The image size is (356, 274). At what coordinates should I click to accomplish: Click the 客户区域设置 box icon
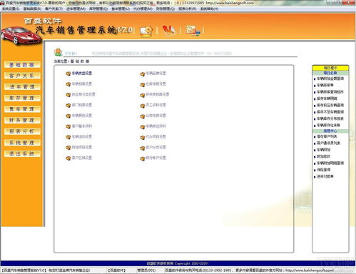(68, 158)
